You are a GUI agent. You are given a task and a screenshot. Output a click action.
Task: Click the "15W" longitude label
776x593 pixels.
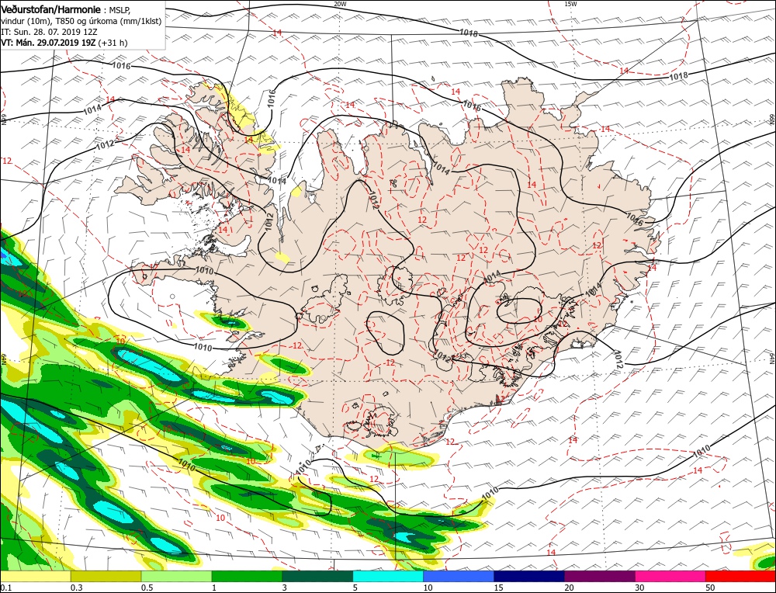[x=570, y=3]
